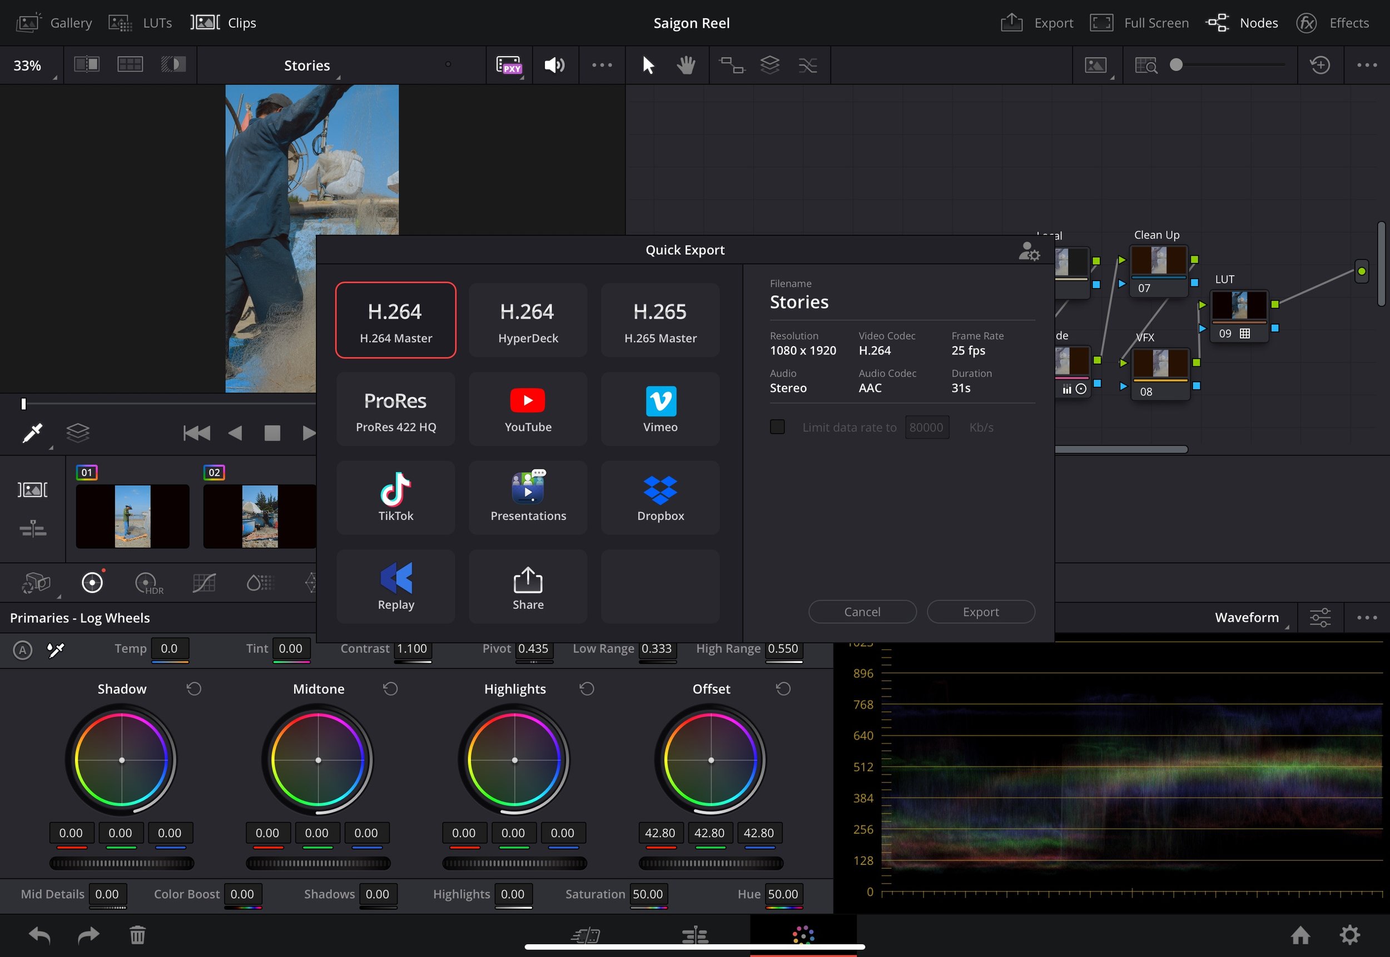This screenshot has height=957, width=1390.
Task: Click the stacked layers node icon
Action: tap(770, 65)
